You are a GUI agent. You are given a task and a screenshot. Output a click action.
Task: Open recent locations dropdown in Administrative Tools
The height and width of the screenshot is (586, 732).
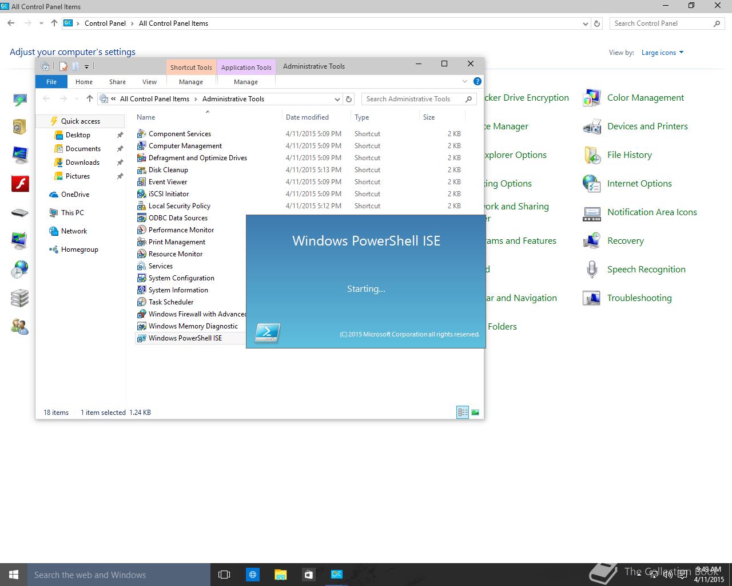click(x=77, y=99)
